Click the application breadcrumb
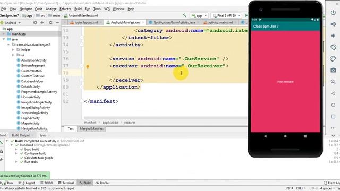Screen dimensions: 340x191 click(110, 123)
